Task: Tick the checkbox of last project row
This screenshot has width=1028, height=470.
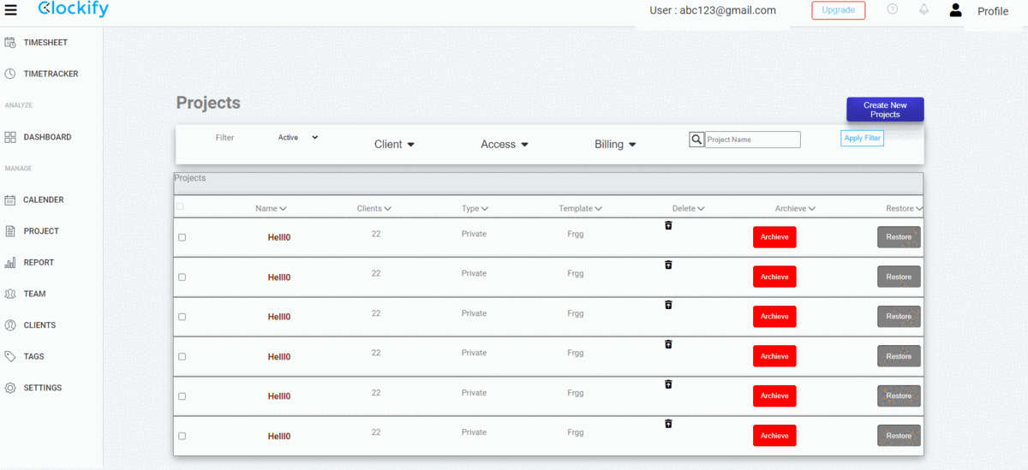Action: (x=182, y=436)
